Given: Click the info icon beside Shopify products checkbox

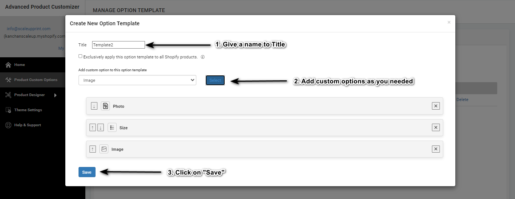Looking at the screenshot, I should click(203, 57).
